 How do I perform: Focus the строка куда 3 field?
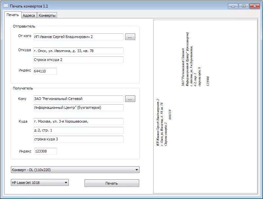click(x=78, y=139)
